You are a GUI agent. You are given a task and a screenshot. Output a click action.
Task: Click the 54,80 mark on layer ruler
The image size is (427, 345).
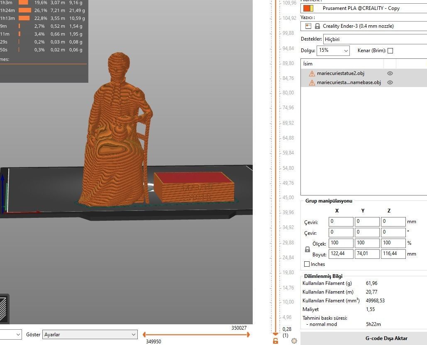click(288, 168)
